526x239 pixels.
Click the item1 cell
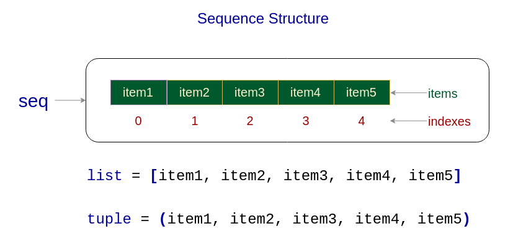pos(139,92)
